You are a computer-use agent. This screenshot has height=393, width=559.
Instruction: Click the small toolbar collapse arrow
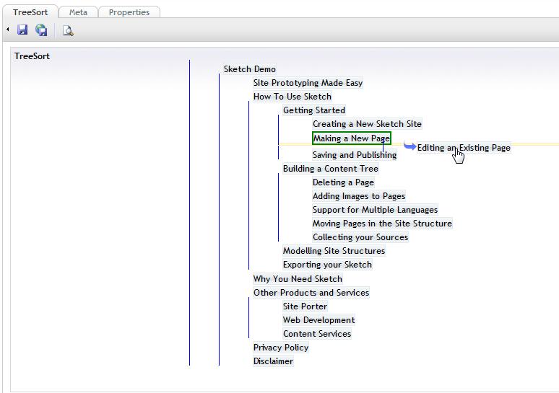(7, 30)
